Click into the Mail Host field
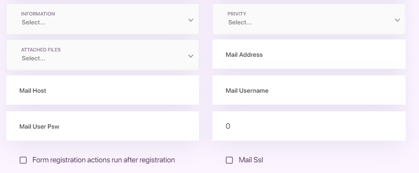Viewport: 419px width, 173px height. click(102, 90)
